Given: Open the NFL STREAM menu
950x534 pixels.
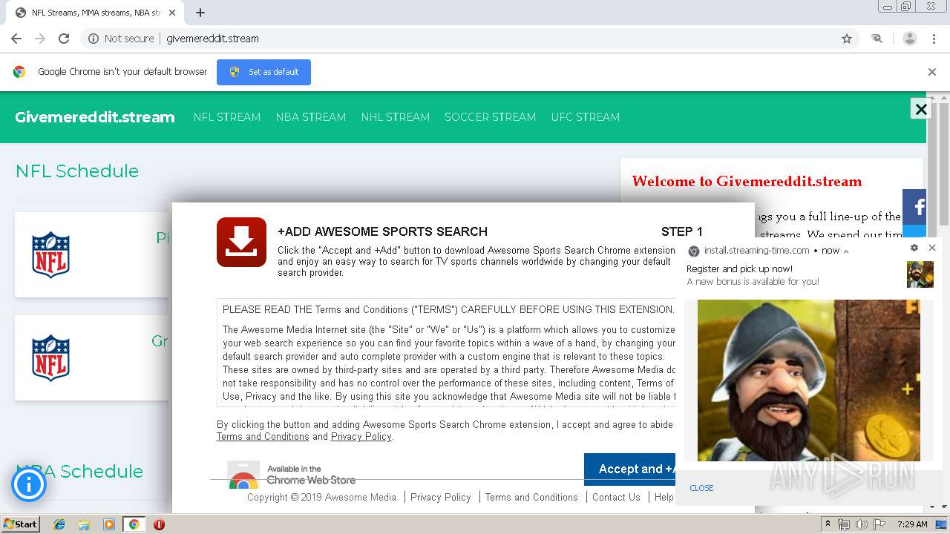Looking at the screenshot, I should click(x=227, y=117).
